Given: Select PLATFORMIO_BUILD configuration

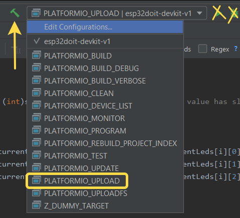Looking at the screenshot, I should coord(105,55).
